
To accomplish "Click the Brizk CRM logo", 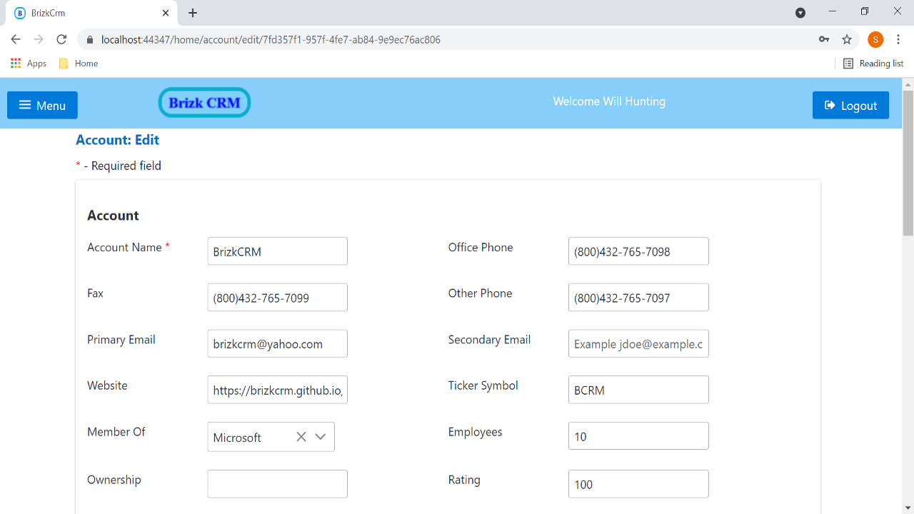I will [x=204, y=103].
